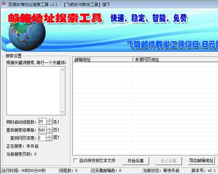Decrease 查找搜索结果前 pages with down arrow

click(x=49, y=132)
